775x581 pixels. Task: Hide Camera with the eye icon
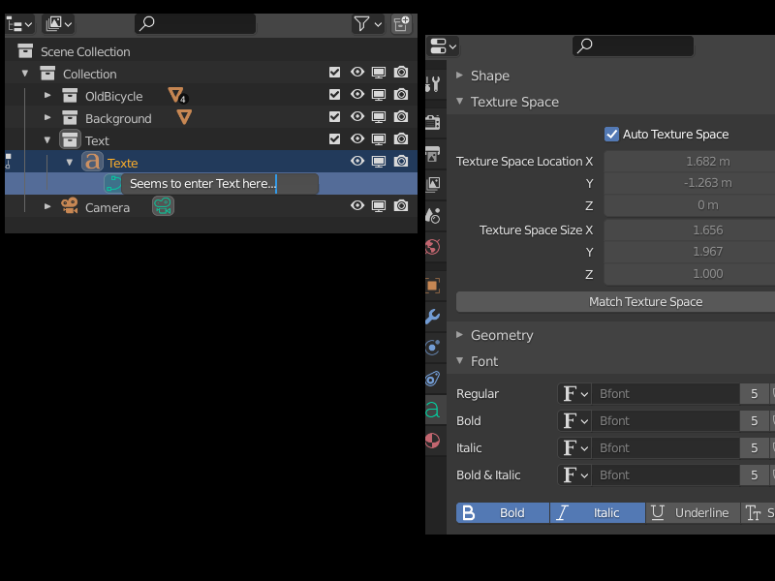click(x=357, y=205)
